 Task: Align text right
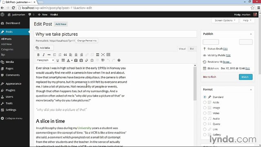point(82,55)
